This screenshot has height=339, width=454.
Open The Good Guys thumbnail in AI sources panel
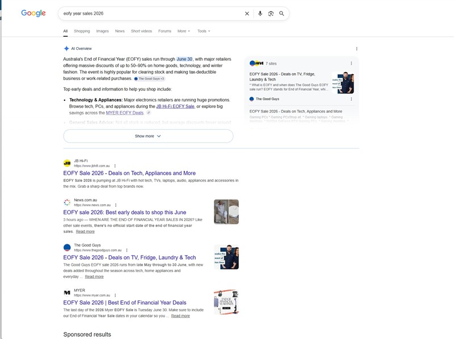(343, 83)
